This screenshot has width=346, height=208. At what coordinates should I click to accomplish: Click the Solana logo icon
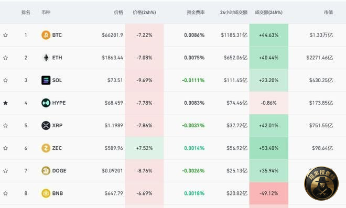click(46, 80)
